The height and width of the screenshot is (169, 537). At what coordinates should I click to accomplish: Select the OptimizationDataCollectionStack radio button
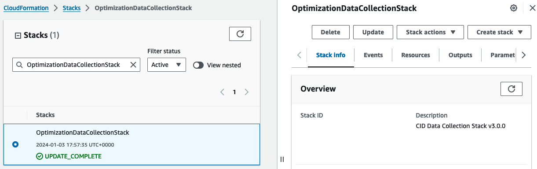tap(16, 144)
